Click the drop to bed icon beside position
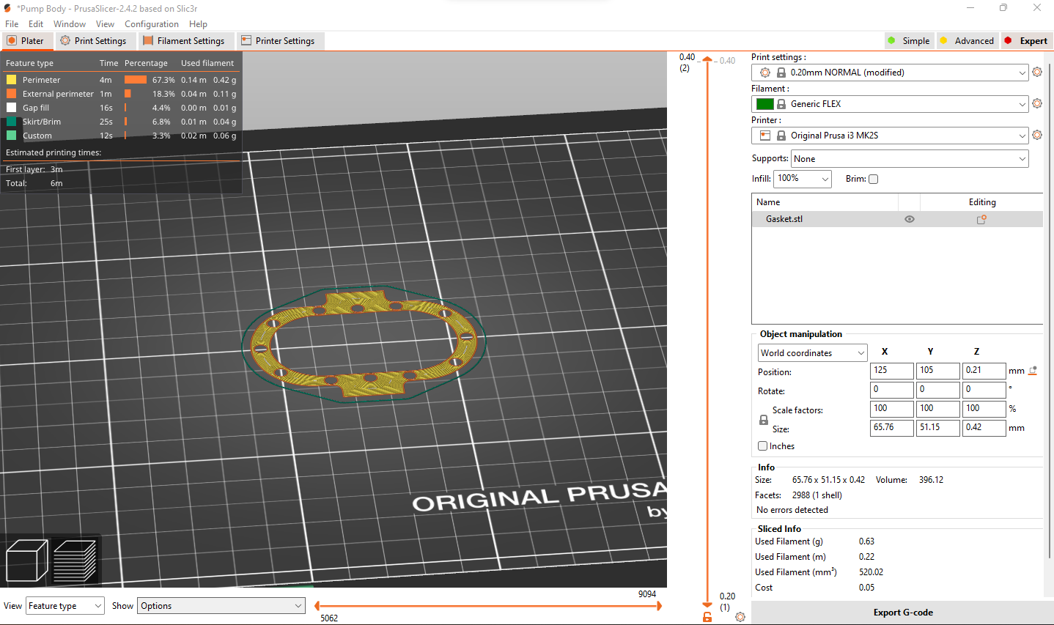 (1033, 371)
